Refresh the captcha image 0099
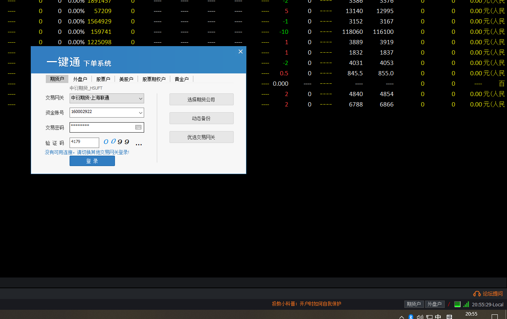Image resolution: width=507 pixels, height=319 pixels. (116, 142)
